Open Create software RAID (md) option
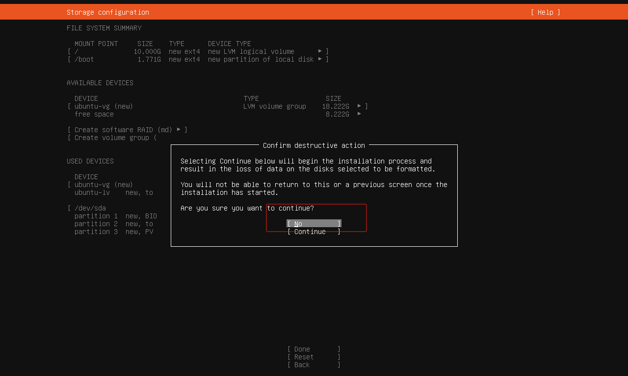The width and height of the screenshot is (628, 376). (128, 130)
